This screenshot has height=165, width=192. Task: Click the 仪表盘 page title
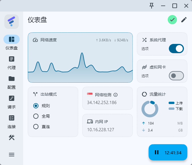point(37,20)
